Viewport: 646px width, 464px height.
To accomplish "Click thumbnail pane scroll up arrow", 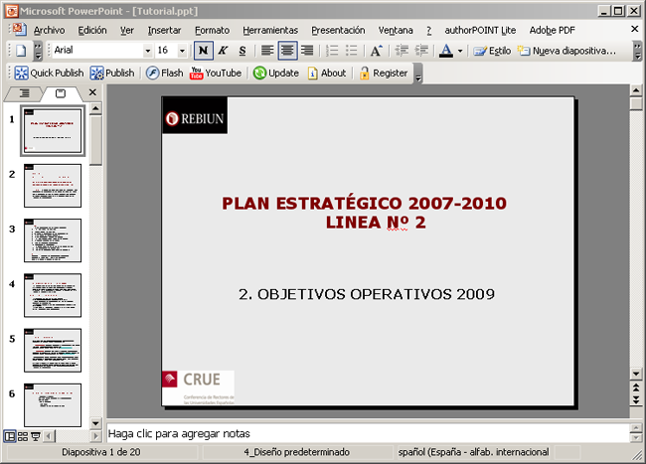I will [95, 108].
